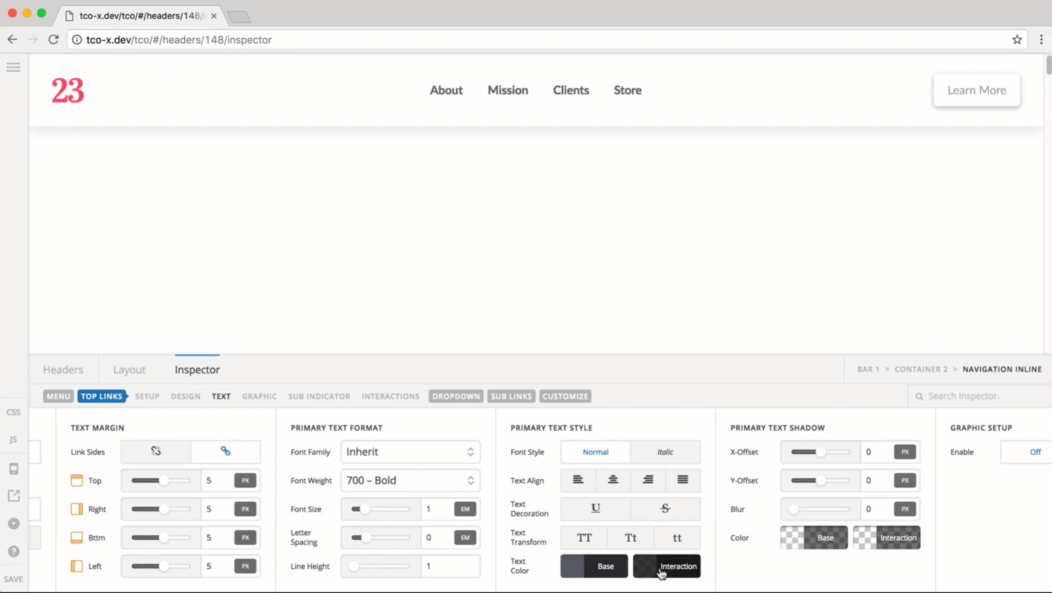Open the Text Color Base swatch

[x=594, y=566]
